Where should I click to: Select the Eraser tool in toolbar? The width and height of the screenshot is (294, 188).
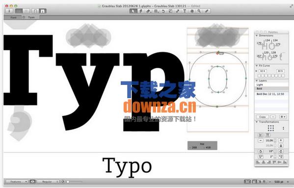pyautogui.click(x=148, y=11)
